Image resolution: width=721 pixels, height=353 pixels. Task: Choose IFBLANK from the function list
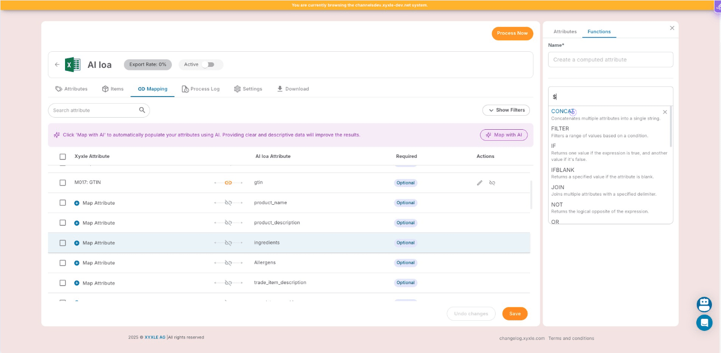[563, 170]
